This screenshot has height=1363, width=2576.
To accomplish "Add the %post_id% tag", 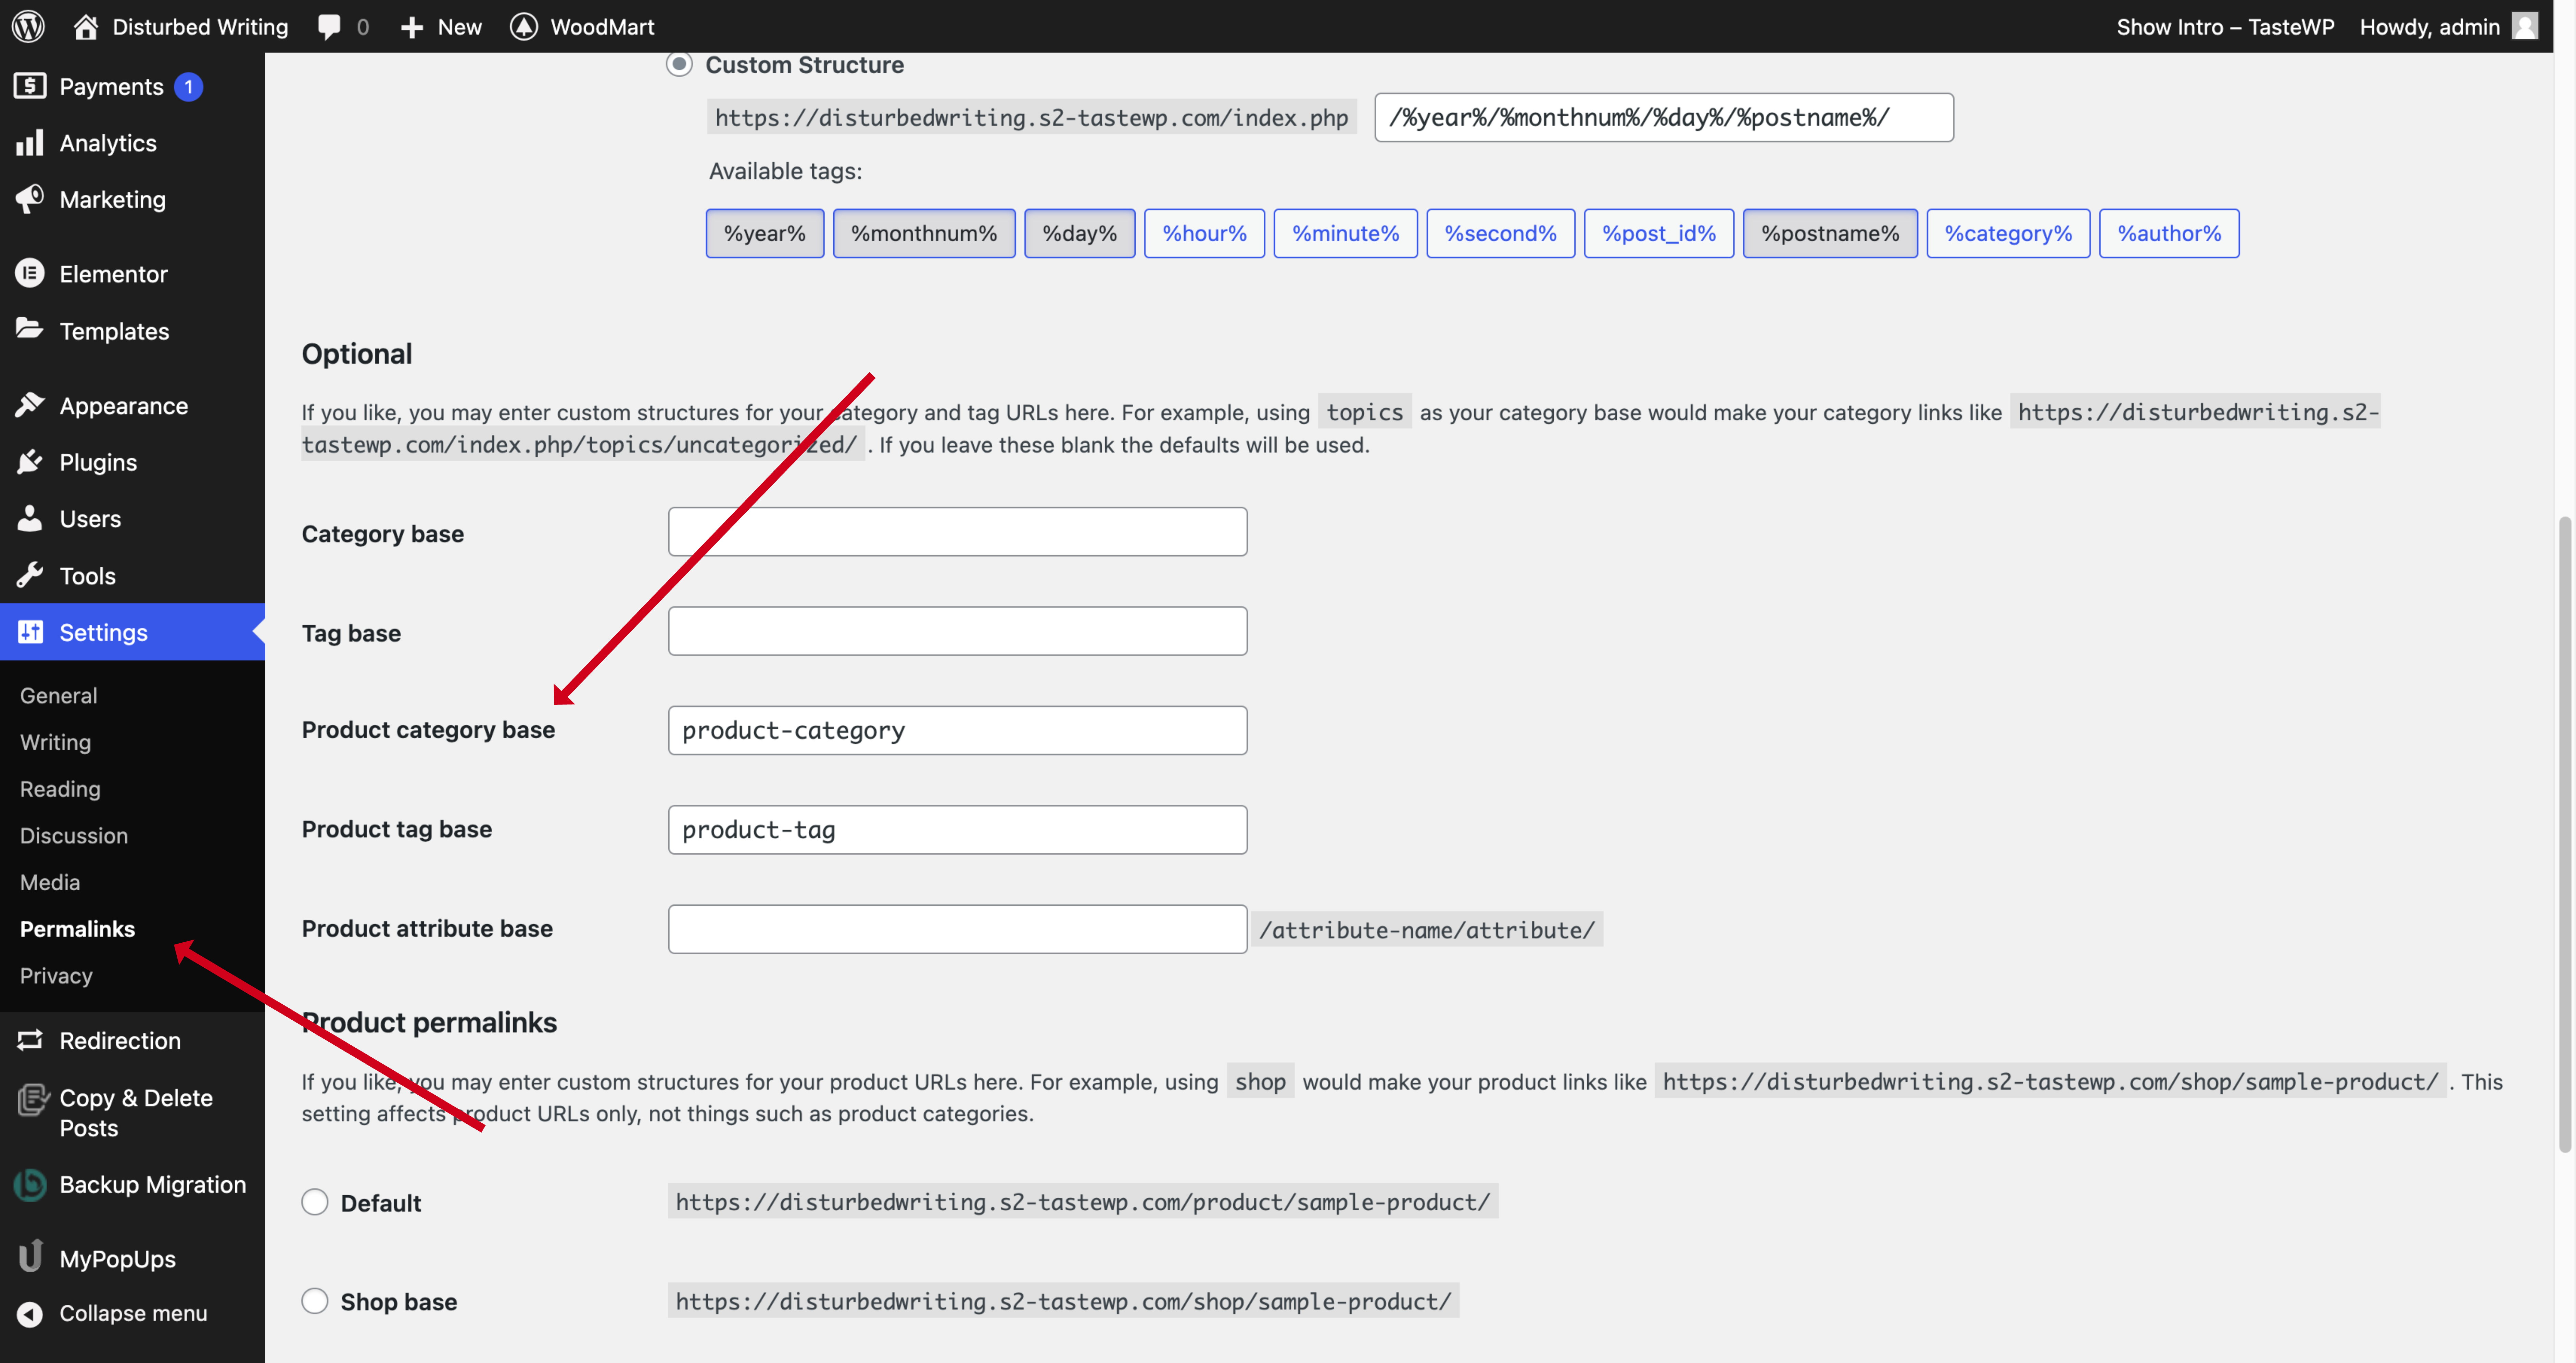I will click(x=1659, y=233).
